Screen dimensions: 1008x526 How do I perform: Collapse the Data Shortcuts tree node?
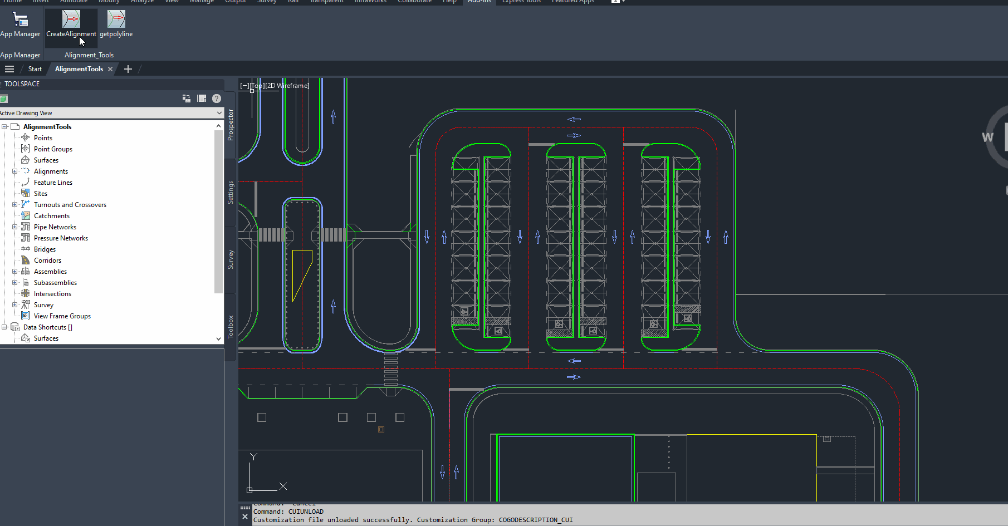tap(4, 327)
